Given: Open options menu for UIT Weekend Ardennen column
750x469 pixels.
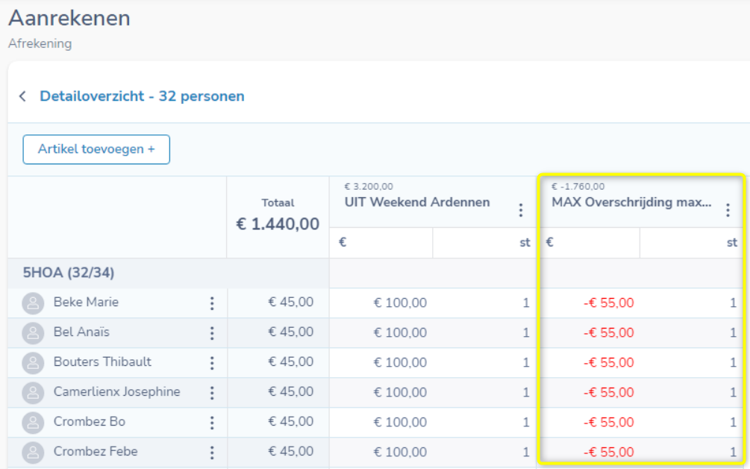Looking at the screenshot, I should pyautogui.click(x=521, y=211).
